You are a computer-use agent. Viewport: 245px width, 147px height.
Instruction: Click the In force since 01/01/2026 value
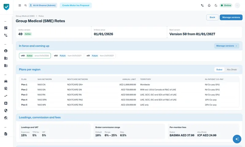click(x=104, y=34)
